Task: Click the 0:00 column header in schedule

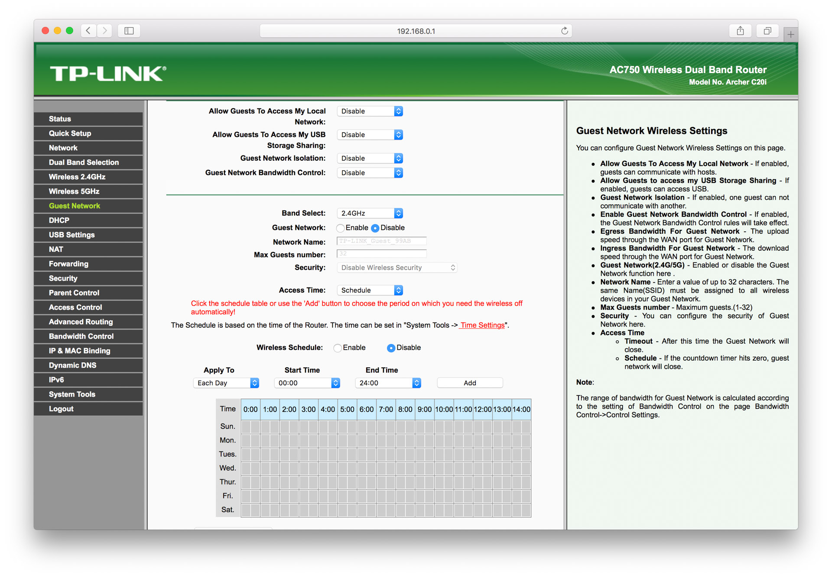Action: [x=250, y=410]
